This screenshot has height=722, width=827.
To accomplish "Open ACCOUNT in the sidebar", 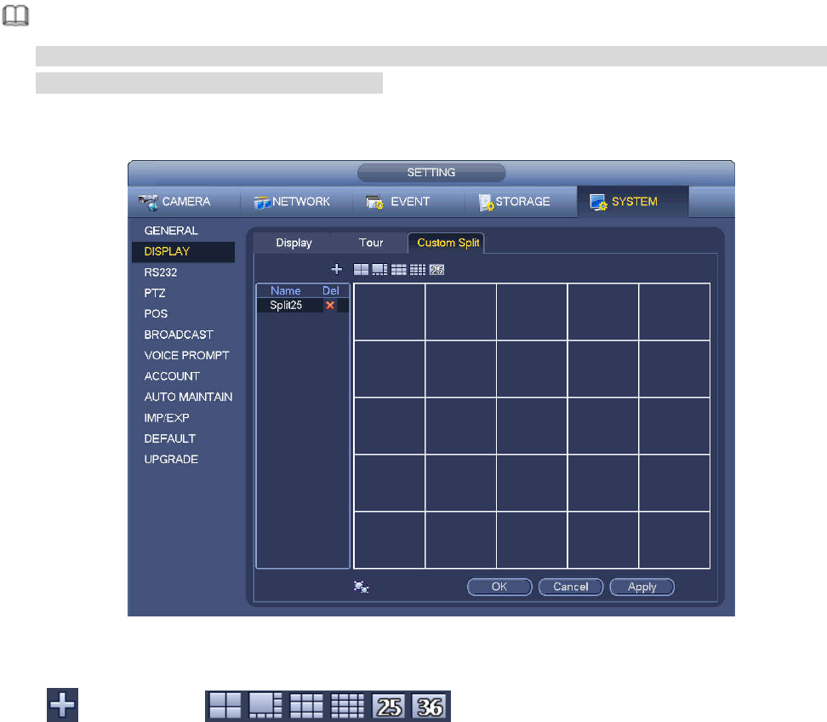I will point(172,376).
